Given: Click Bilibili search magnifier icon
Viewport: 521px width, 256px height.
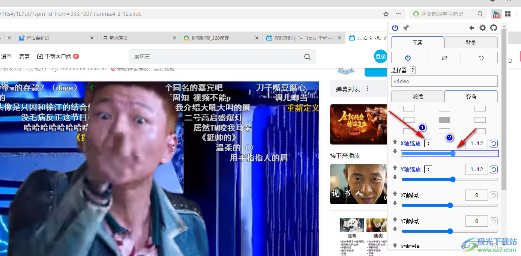Looking at the screenshot, I should click(307, 57).
